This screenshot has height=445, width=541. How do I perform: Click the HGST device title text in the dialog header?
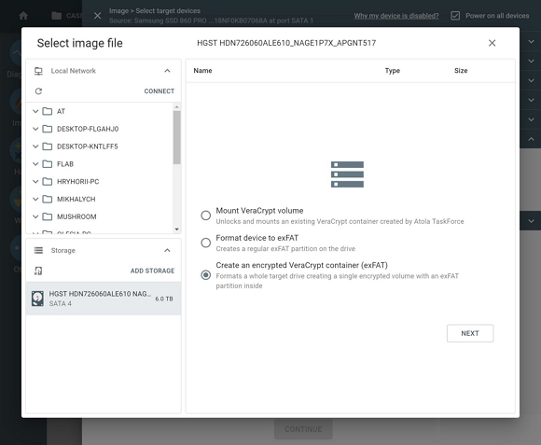286,43
